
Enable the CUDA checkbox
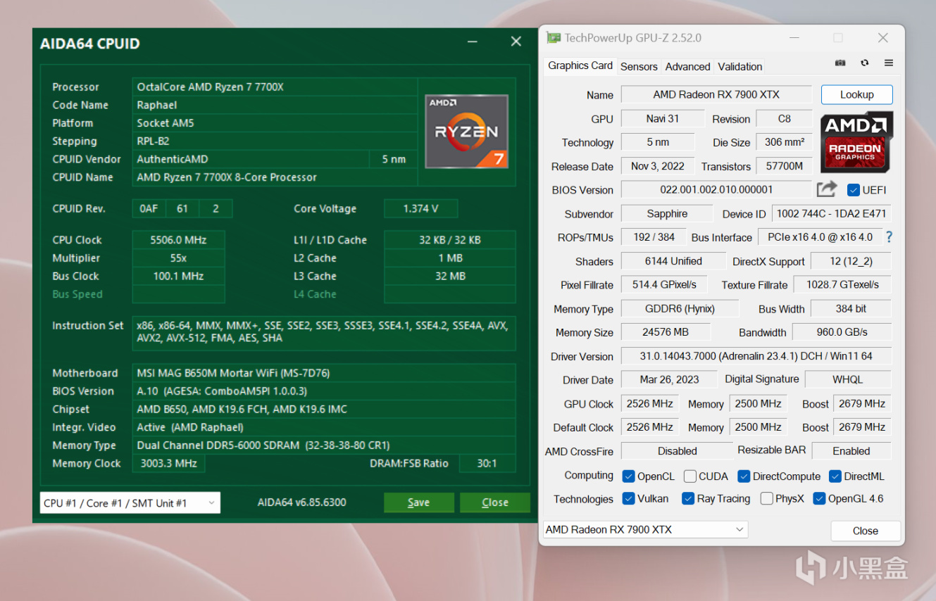click(690, 476)
